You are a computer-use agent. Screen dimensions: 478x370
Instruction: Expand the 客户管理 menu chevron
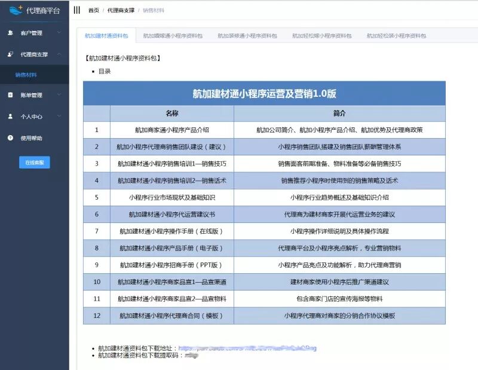click(x=59, y=32)
